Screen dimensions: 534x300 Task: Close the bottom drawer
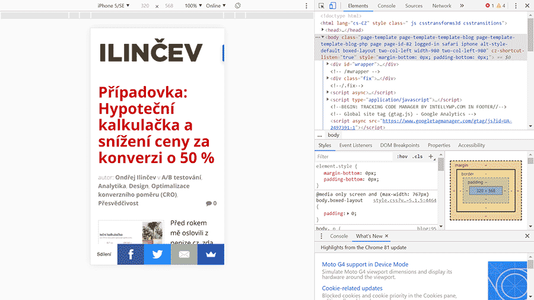click(527, 236)
